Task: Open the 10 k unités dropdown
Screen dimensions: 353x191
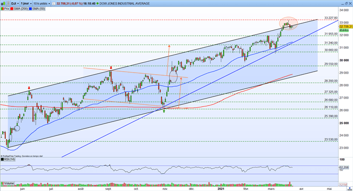Action: [x=42, y=4]
